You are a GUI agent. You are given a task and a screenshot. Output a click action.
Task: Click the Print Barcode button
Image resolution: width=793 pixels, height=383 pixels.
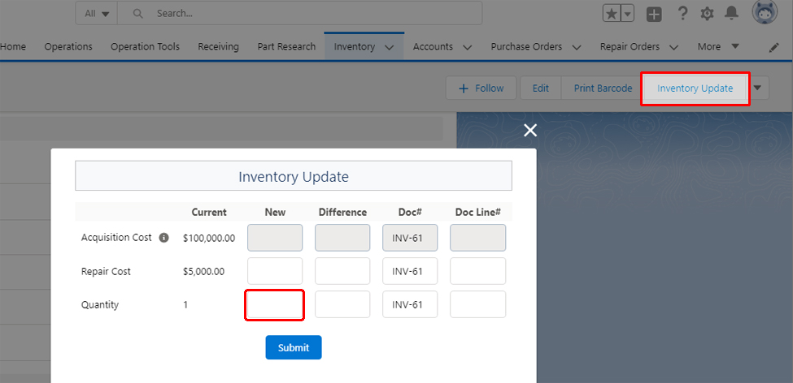click(603, 88)
